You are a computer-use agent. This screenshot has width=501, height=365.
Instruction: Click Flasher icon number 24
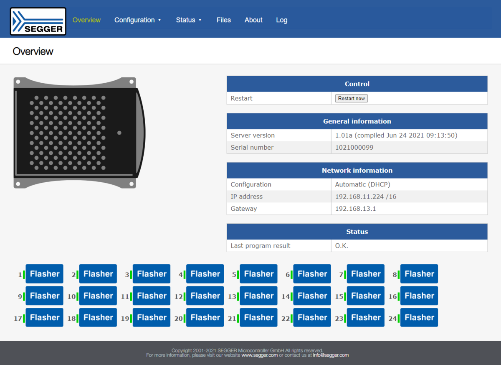[x=419, y=317]
